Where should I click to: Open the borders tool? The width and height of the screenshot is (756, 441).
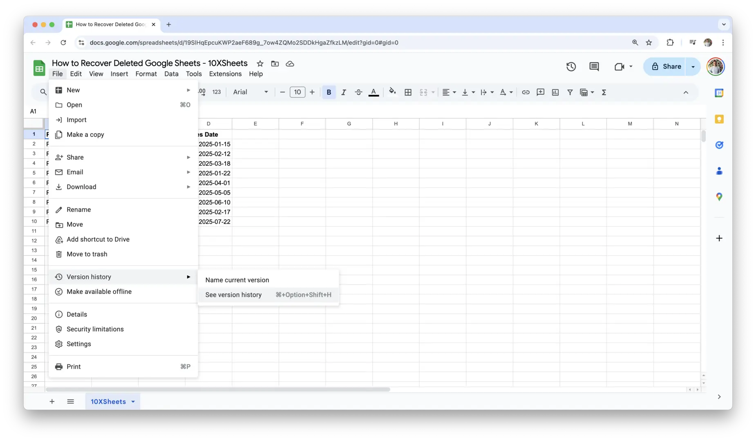pos(408,92)
